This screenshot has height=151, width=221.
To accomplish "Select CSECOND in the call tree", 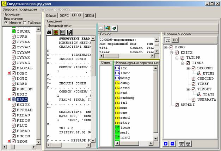I will [205, 78].
